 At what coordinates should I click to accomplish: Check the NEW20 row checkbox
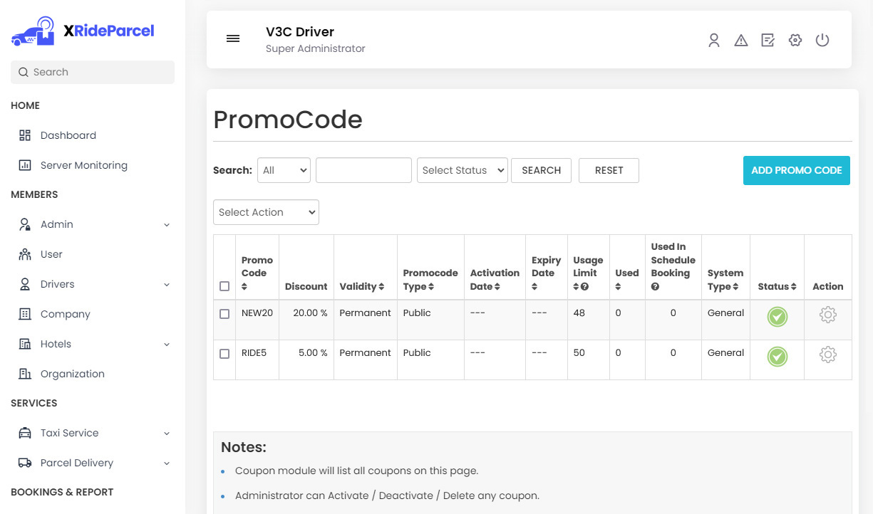click(x=224, y=314)
